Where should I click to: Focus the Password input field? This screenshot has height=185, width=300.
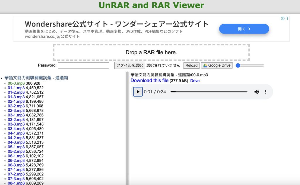tap(83, 65)
